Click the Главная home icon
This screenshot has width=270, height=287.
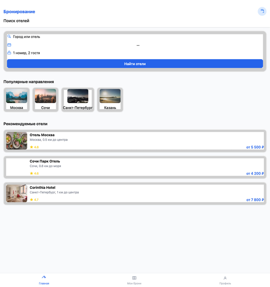click(44, 277)
